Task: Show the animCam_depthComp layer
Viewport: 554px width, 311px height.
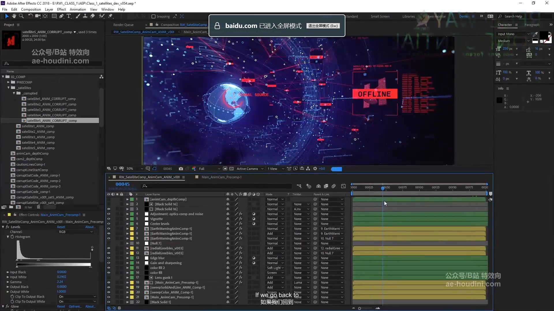Action: coord(109,199)
